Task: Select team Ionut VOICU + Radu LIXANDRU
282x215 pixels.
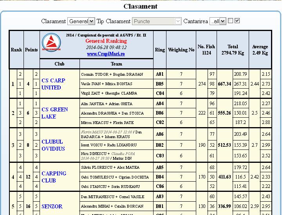Action: (109, 145)
